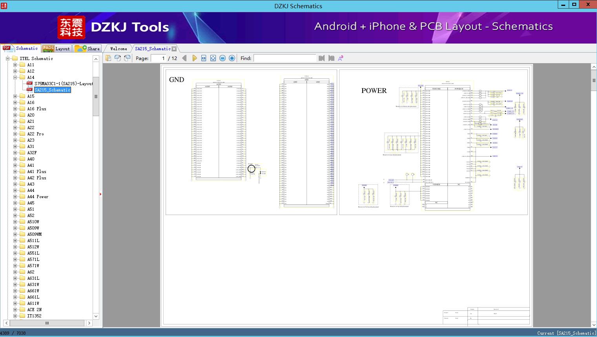This screenshot has width=597, height=337.
Task: Click the copy/pages icon in the viewer toolbar
Action: [x=108, y=58]
